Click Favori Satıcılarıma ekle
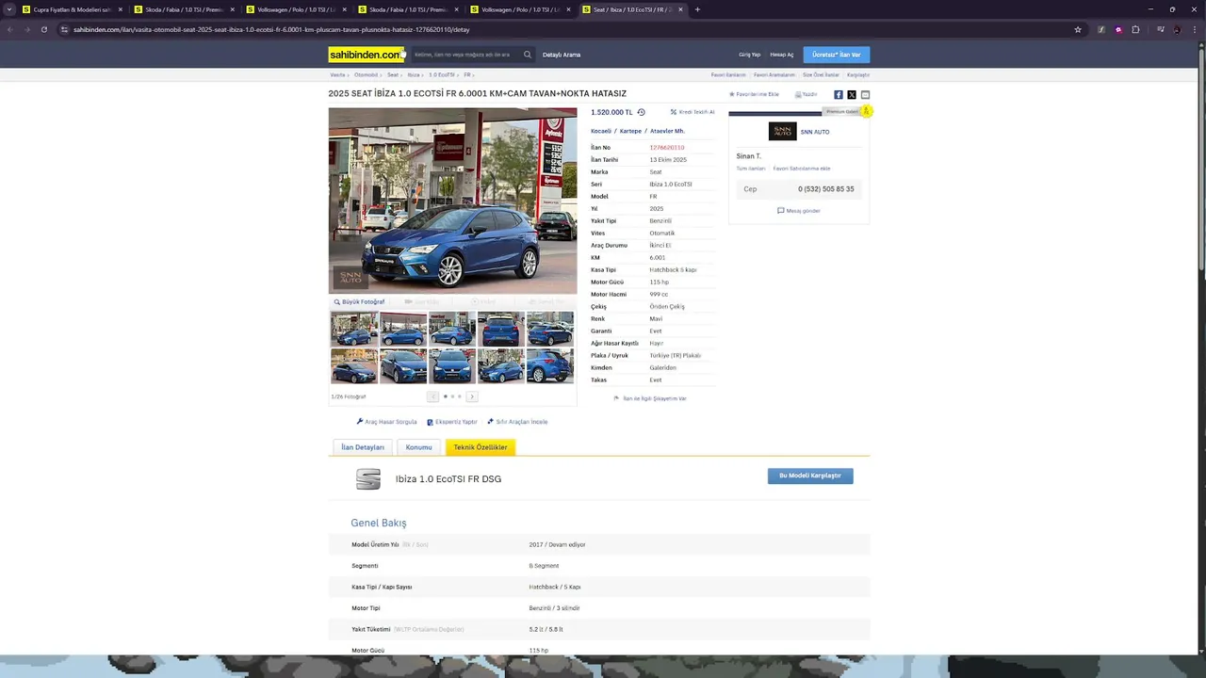This screenshot has width=1206, height=678. point(802,169)
